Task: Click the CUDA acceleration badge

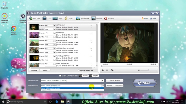Action: point(84,76)
